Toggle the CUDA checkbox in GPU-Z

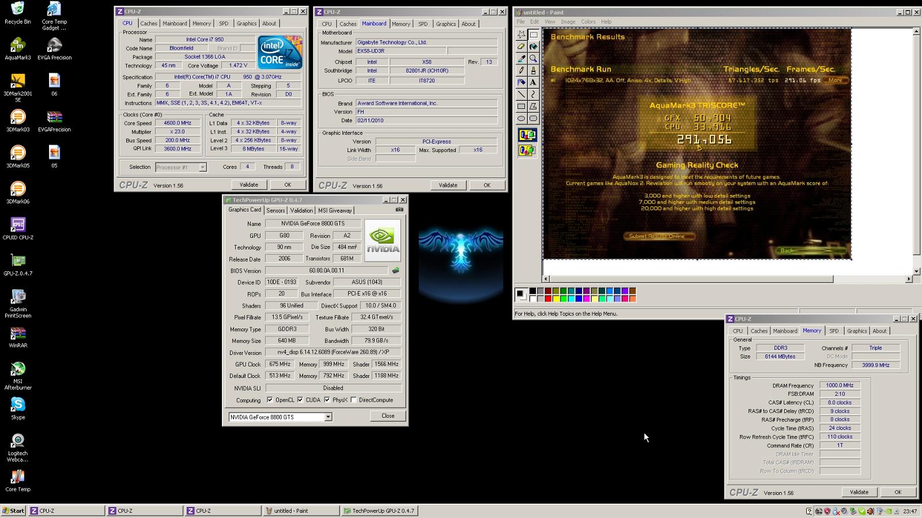(300, 400)
